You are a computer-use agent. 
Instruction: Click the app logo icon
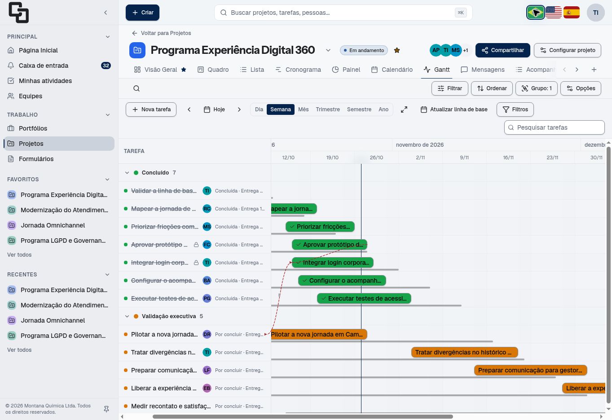tap(18, 13)
